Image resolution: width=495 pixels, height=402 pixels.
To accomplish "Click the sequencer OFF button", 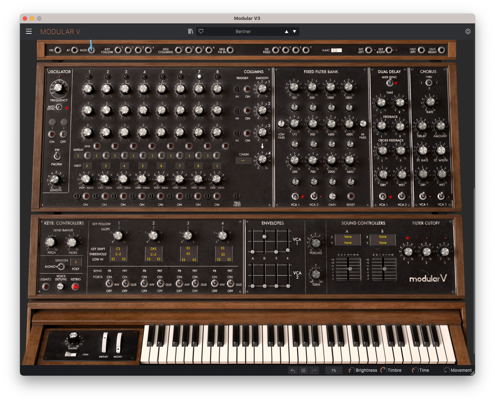I will click(63, 134).
